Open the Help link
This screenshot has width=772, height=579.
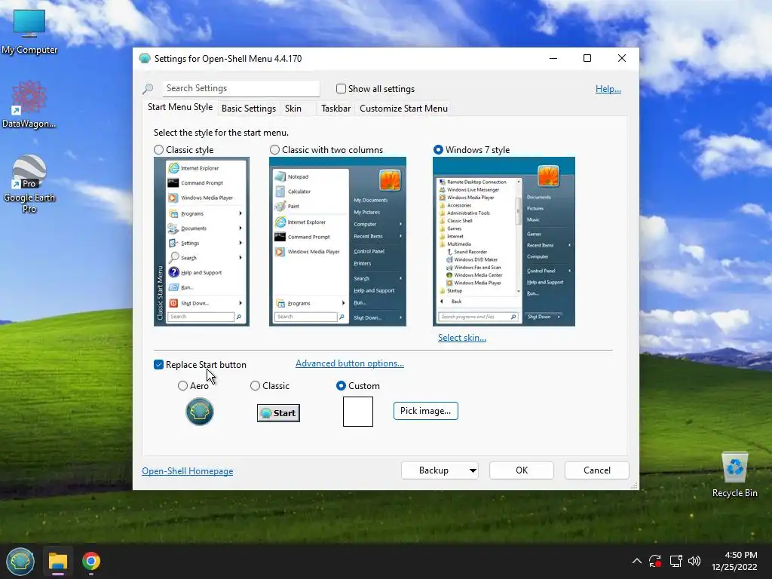[x=608, y=89]
